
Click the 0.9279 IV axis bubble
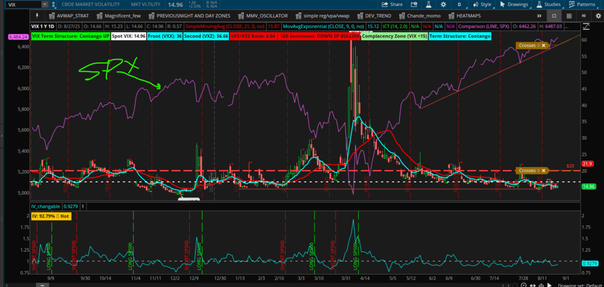[590, 263]
